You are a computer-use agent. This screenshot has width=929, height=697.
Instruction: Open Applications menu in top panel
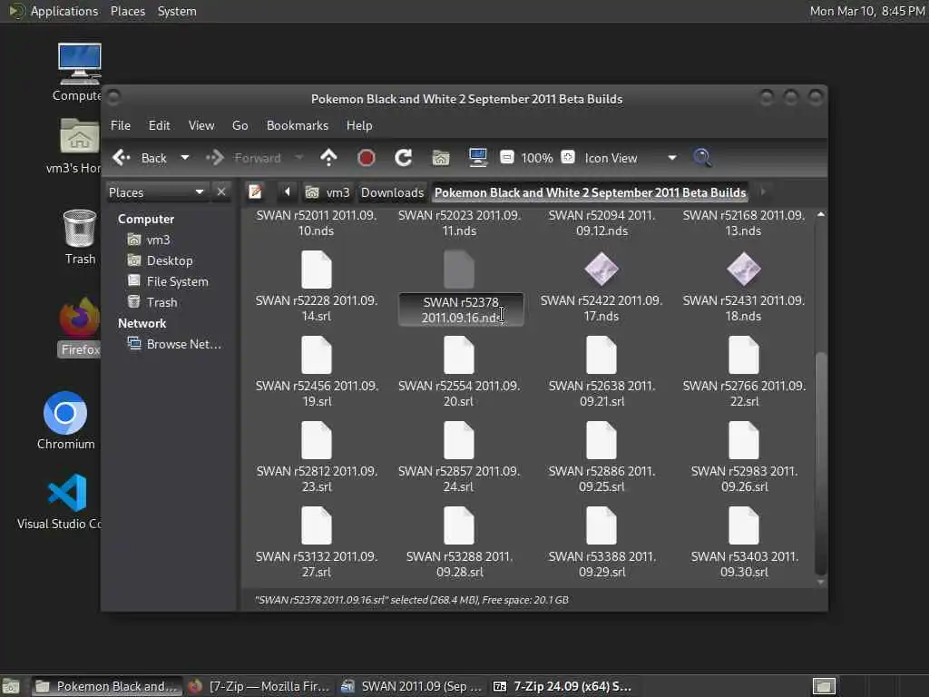(x=54, y=11)
